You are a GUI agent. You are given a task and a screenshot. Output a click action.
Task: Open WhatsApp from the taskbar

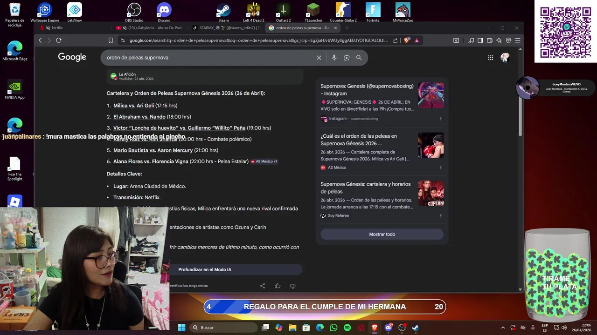click(x=333, y=328)
